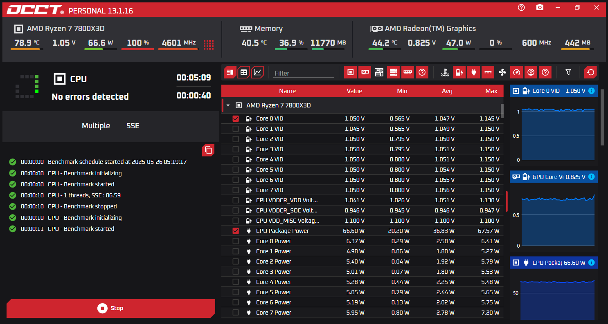The image size is (608, 324).
Task: Toggle power sensors plug filter icon
Action: point(473,72)
